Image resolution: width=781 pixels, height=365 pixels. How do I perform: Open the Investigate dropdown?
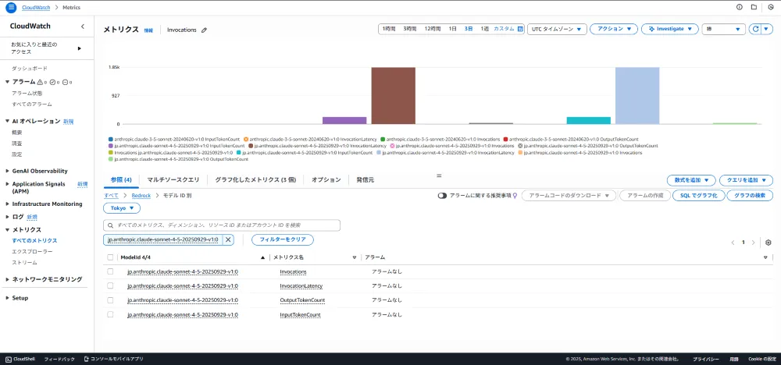pyautogui.click(x=670, y=30)
